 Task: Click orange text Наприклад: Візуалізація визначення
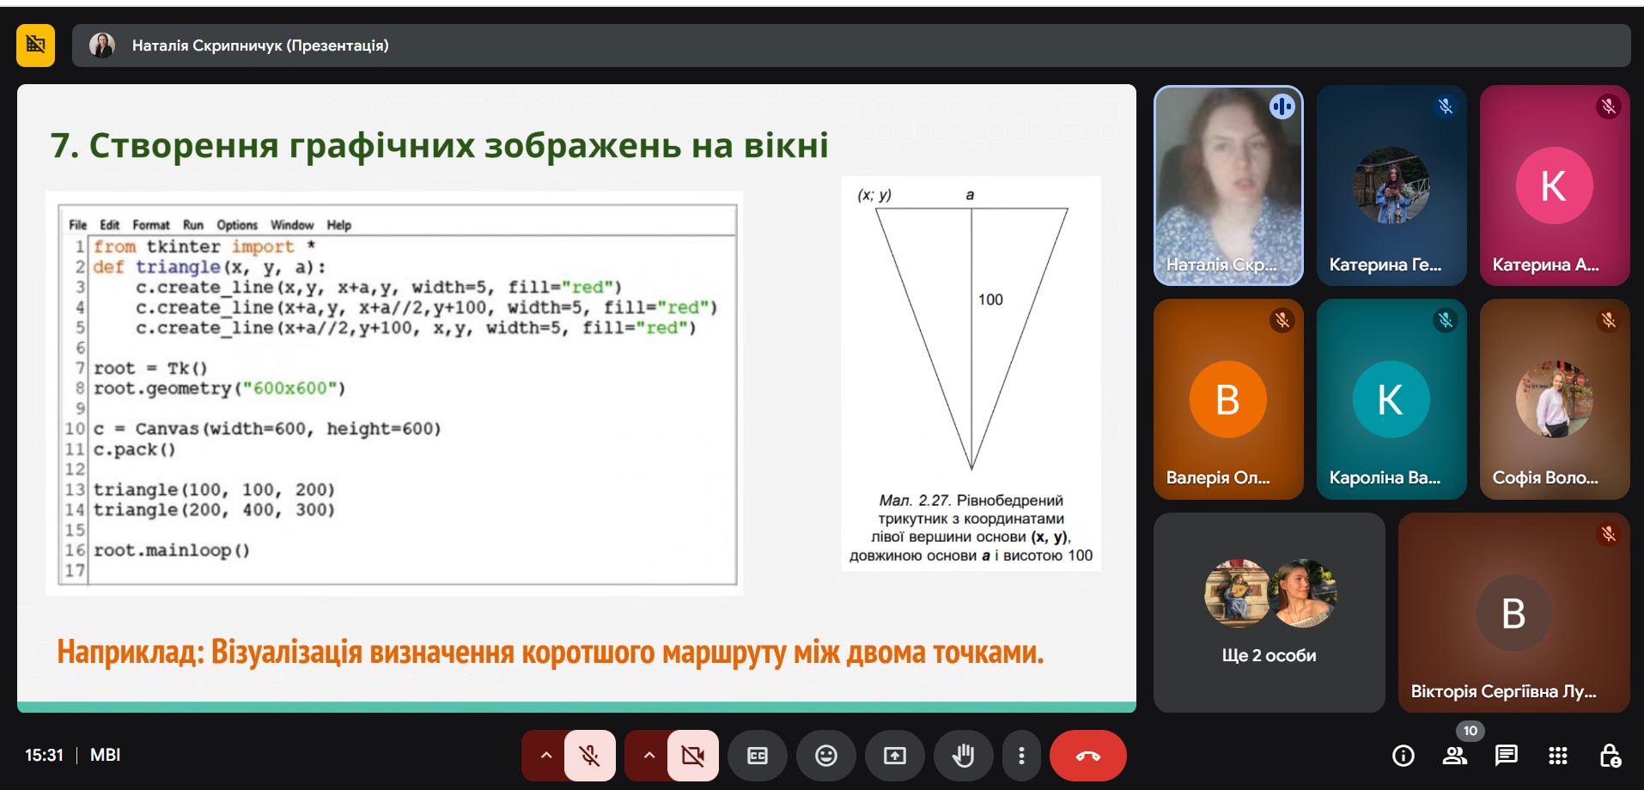551,653
